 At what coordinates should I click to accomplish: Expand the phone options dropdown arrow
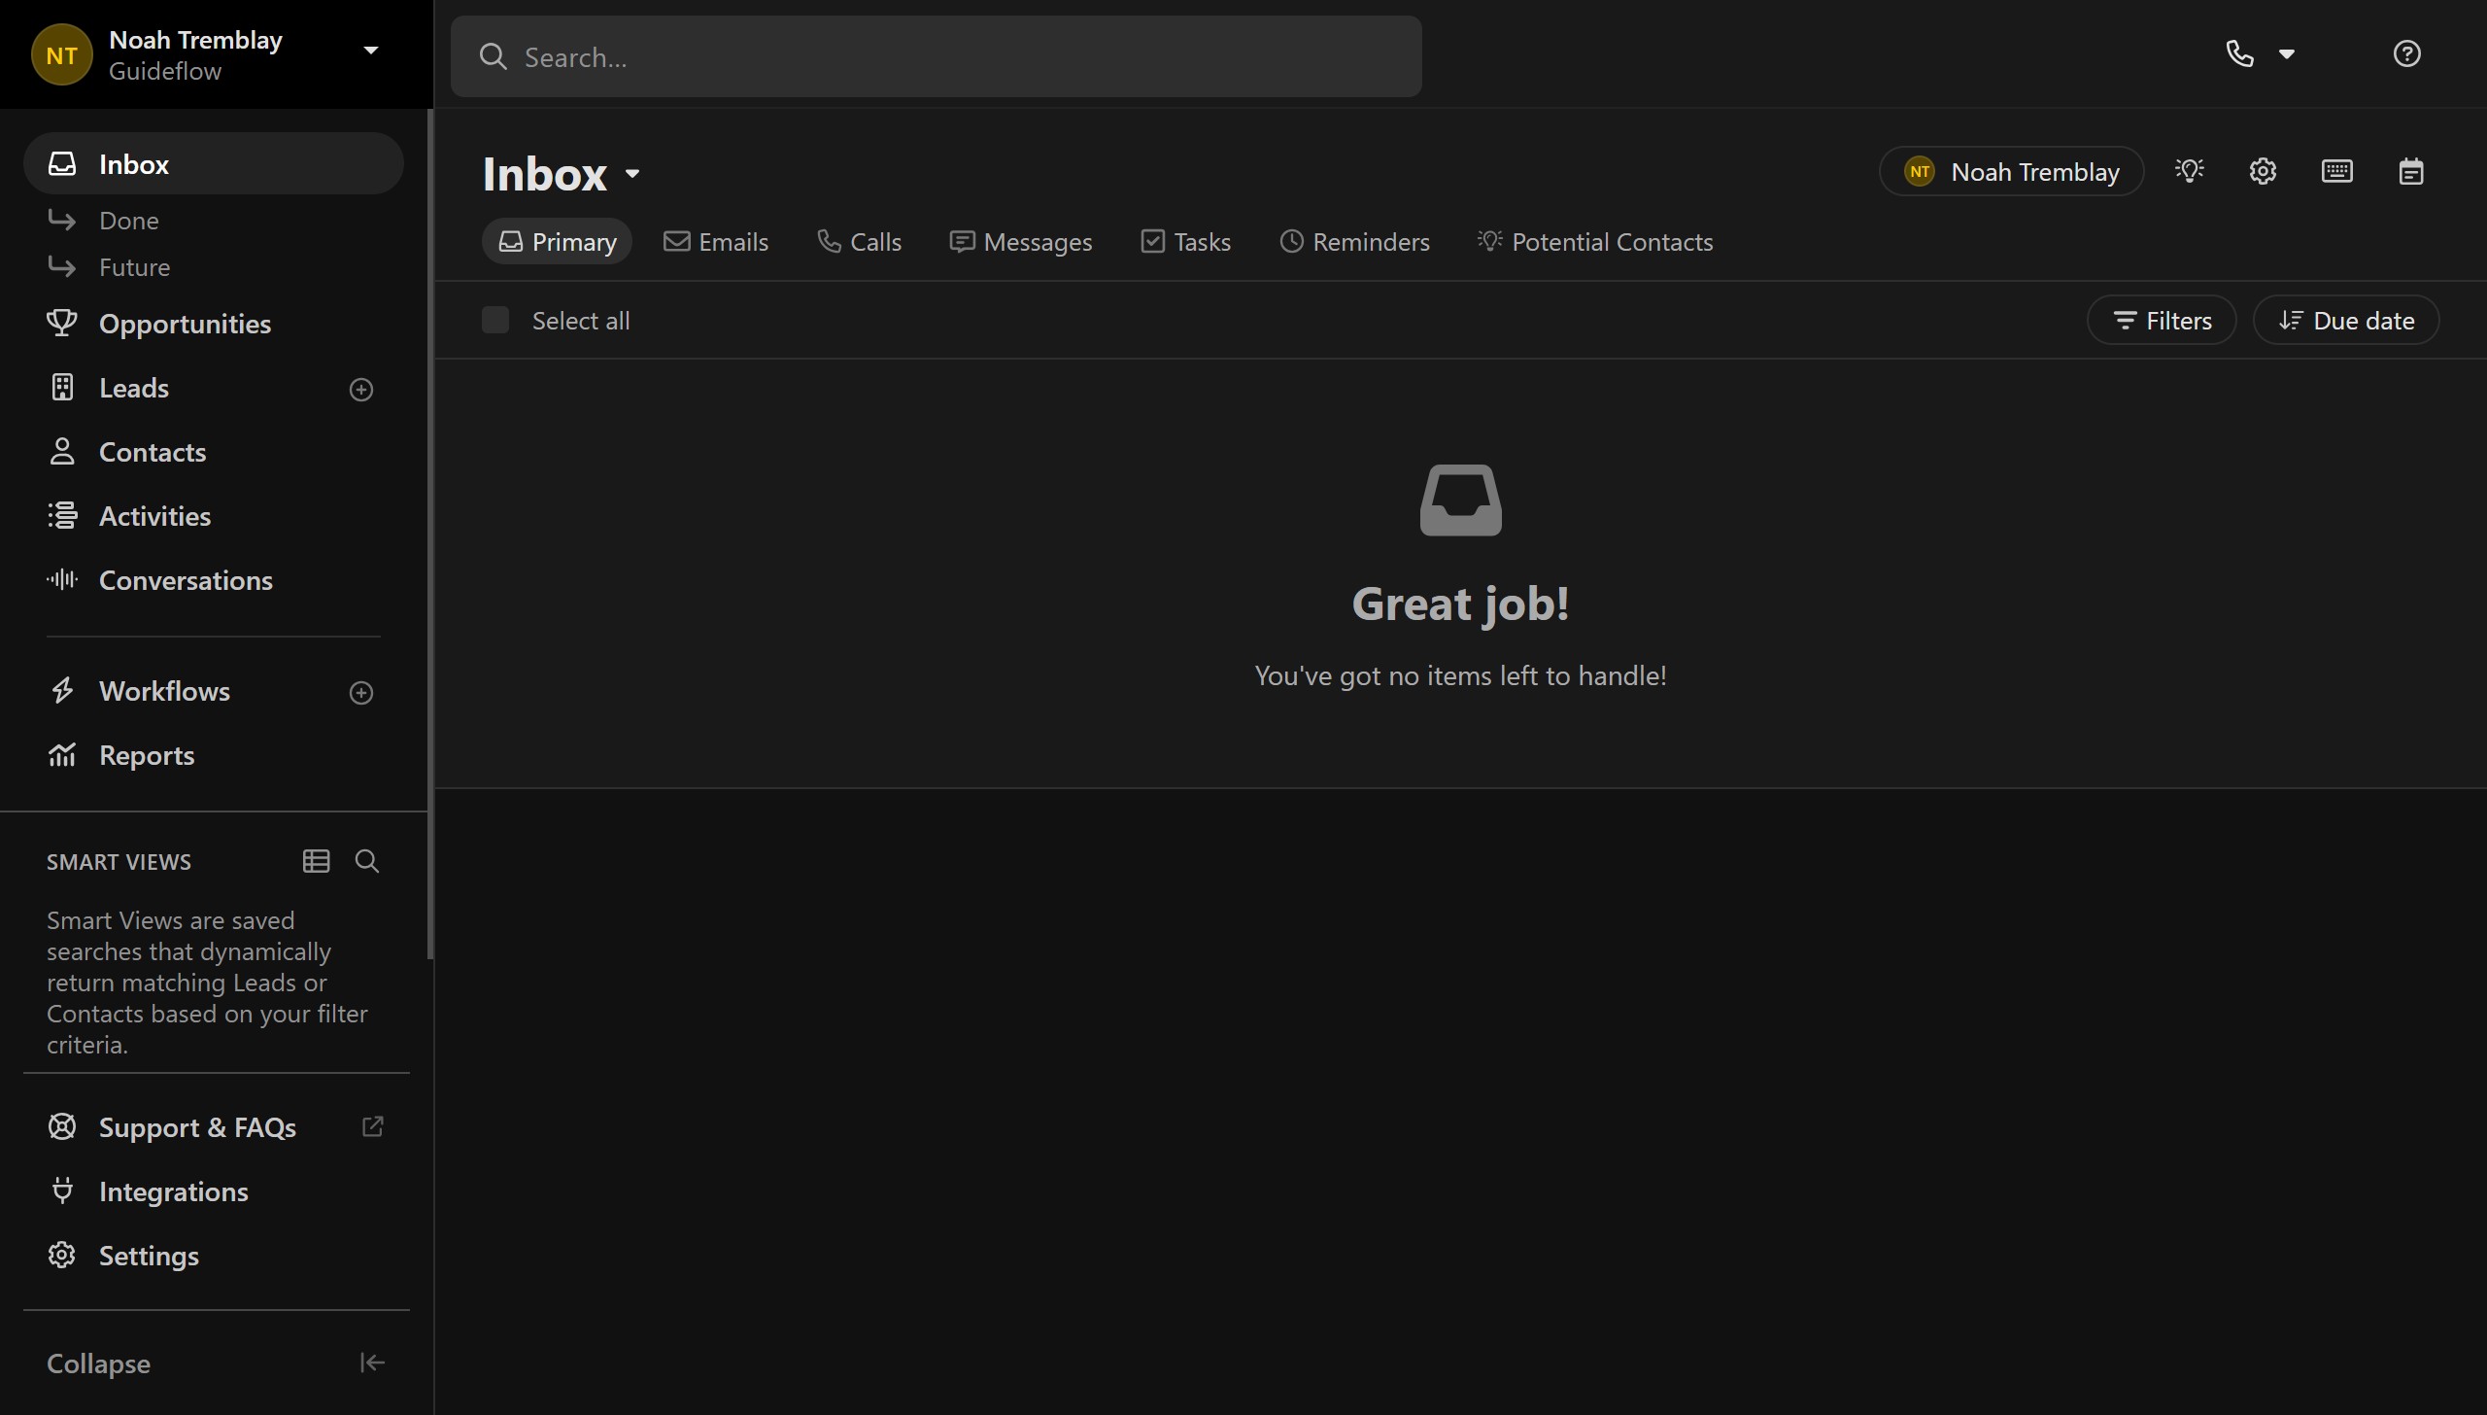point(2287,54)
